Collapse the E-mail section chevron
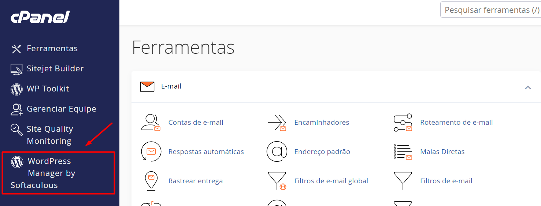 (x=528, y=87)
